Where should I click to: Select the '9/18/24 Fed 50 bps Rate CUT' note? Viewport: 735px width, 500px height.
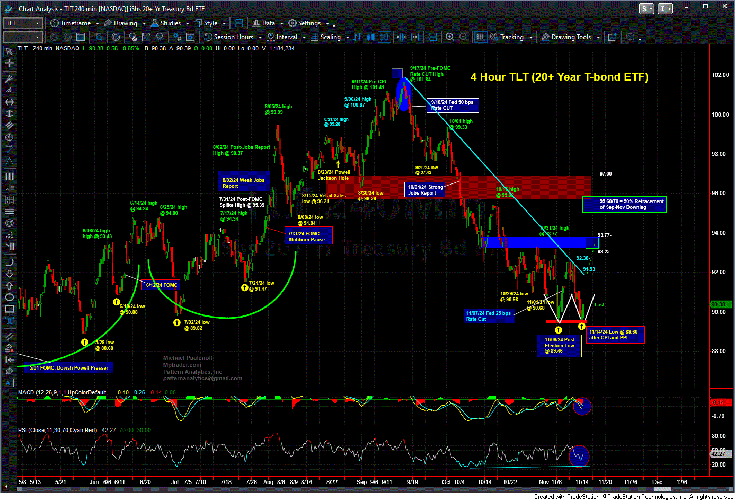[453, 105]
